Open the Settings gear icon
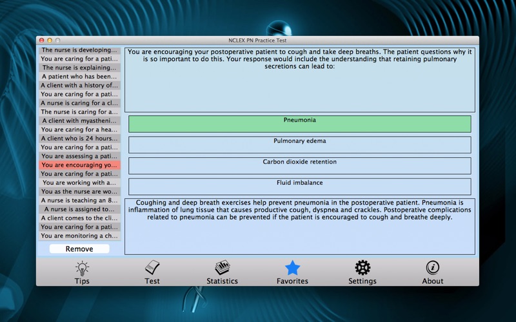Screen dimensions: 516x322 tap(362, 268)
